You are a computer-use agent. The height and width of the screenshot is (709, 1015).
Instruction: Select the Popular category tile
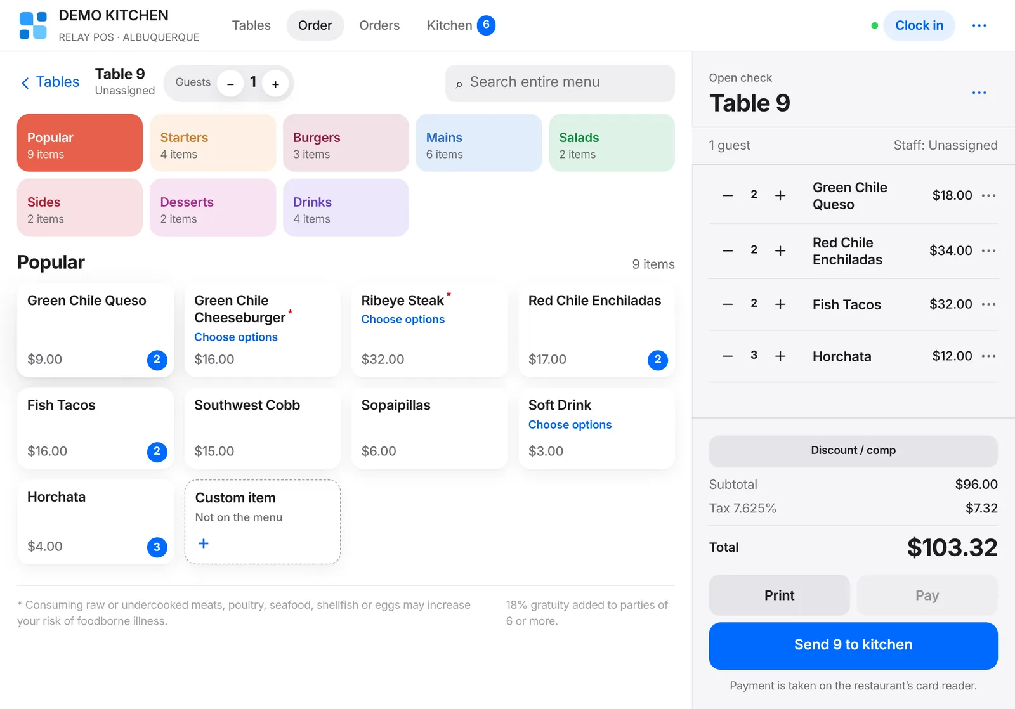click(80, 143)
